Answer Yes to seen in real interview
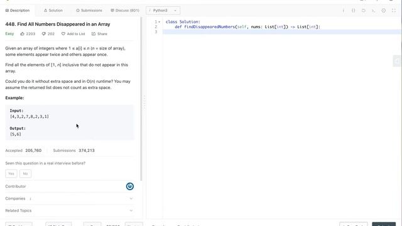402x226 pixels. pyautogui.click(x=11, y=174)
